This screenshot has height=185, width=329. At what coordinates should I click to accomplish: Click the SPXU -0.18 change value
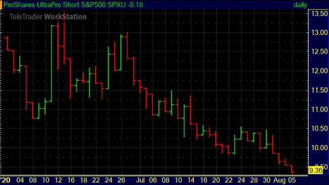(x=125, y=5)
